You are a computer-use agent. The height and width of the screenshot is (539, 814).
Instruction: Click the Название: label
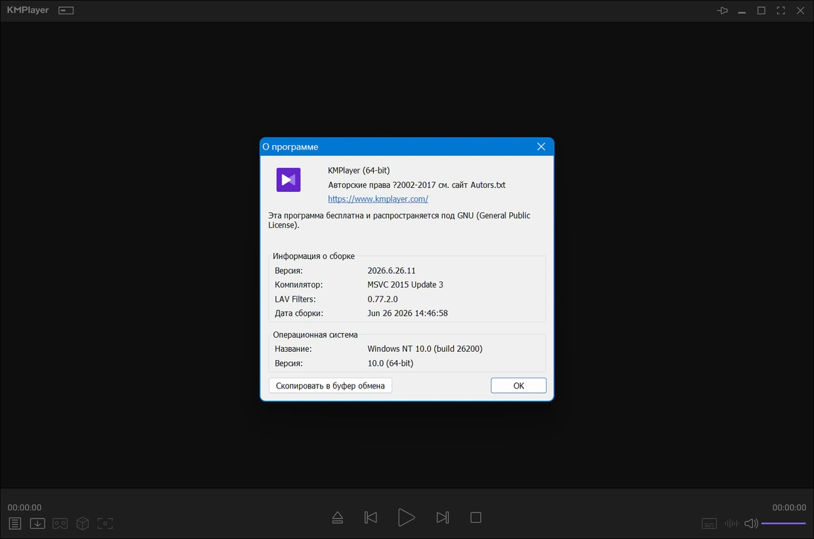click(293, 349)
